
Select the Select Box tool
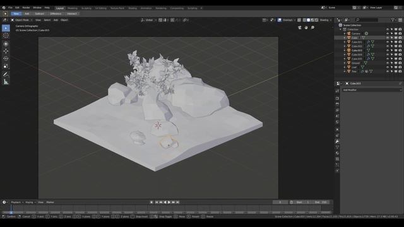[x=6, y=28]
